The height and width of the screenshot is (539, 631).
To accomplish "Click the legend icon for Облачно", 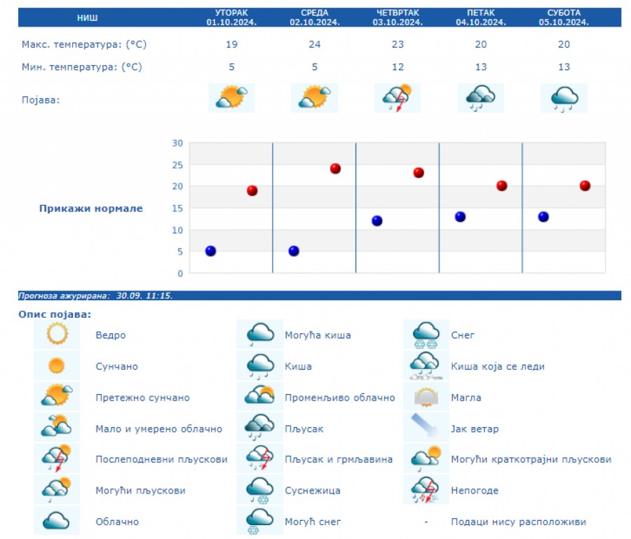I will coord(56,521).
